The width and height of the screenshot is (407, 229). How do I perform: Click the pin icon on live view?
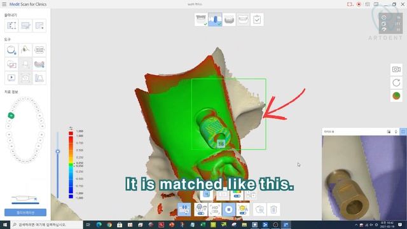tap(396, 132)
